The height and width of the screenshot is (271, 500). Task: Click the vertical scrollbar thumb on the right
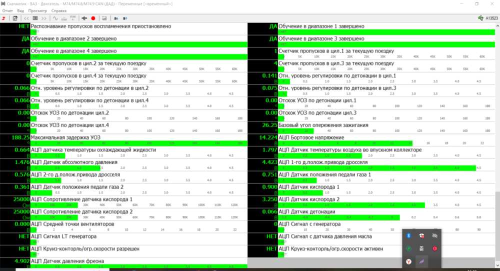click(497, 226)
